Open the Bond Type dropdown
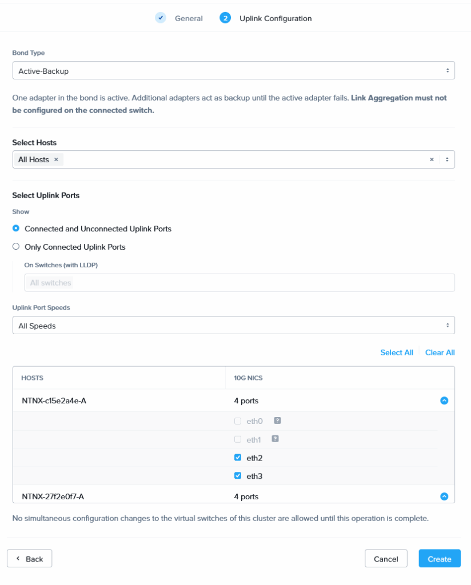The image size is (471, 585). coord(233,71)
